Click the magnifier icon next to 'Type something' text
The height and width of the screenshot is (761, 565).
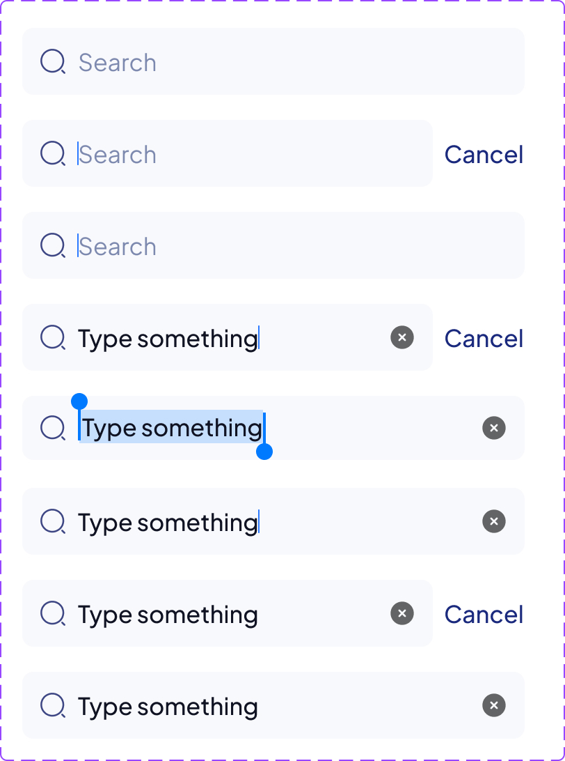(x=53, y=337)
